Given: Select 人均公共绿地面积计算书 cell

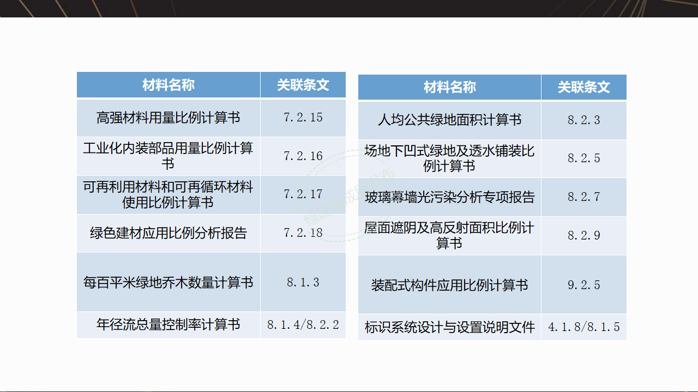Looking at the screenshot, I should point(449,120).
